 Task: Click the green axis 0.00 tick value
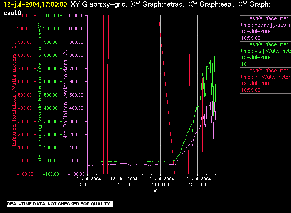tap(51, 161)
